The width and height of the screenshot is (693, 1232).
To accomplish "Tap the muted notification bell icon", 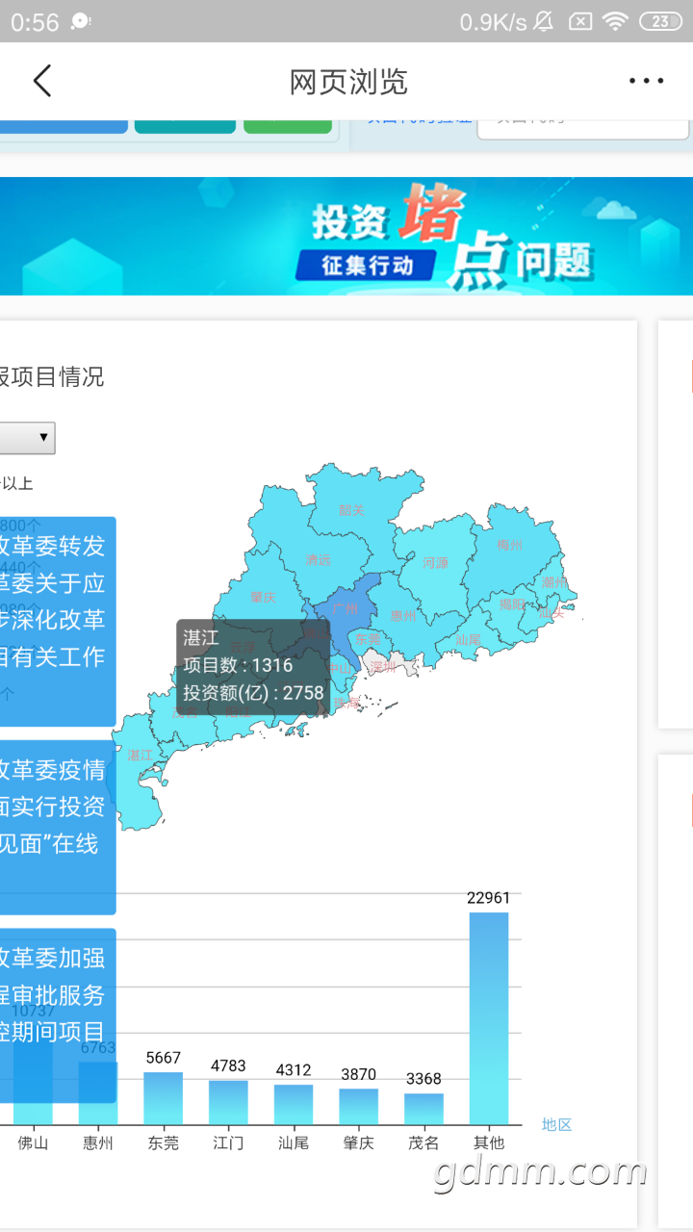I will click(x=543, y=21).
